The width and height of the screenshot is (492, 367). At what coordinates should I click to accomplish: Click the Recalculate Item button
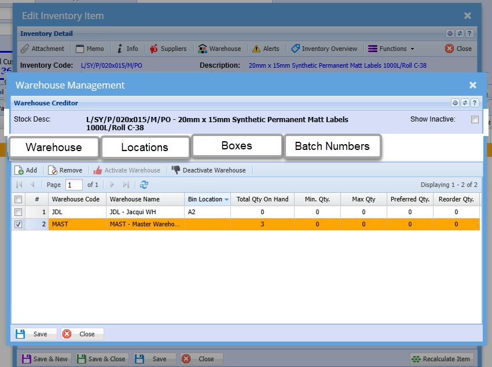[441, 358]
